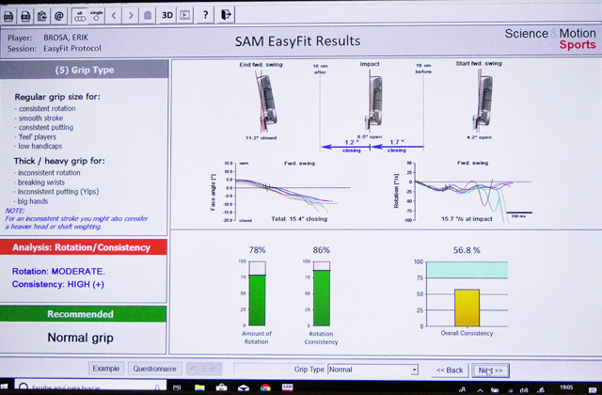Viewport: 602px width, 395px height.
Task: Click the Science & Motion Sports logo
Action: pyautogui.click(x=550, y=39)
